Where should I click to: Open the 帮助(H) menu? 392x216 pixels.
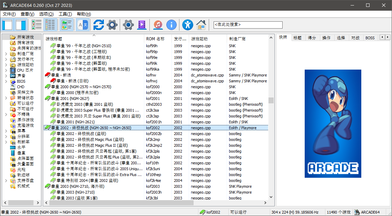pyautogui.click(x=84, y=14)
